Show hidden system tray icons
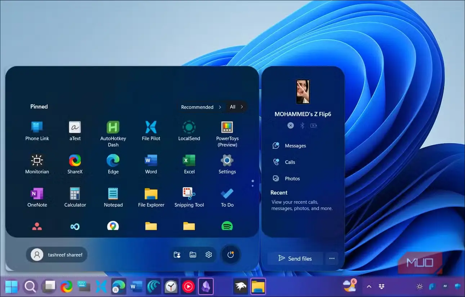Screen dimensions: 465x297 pyautogui.click(x=369, y=287)
